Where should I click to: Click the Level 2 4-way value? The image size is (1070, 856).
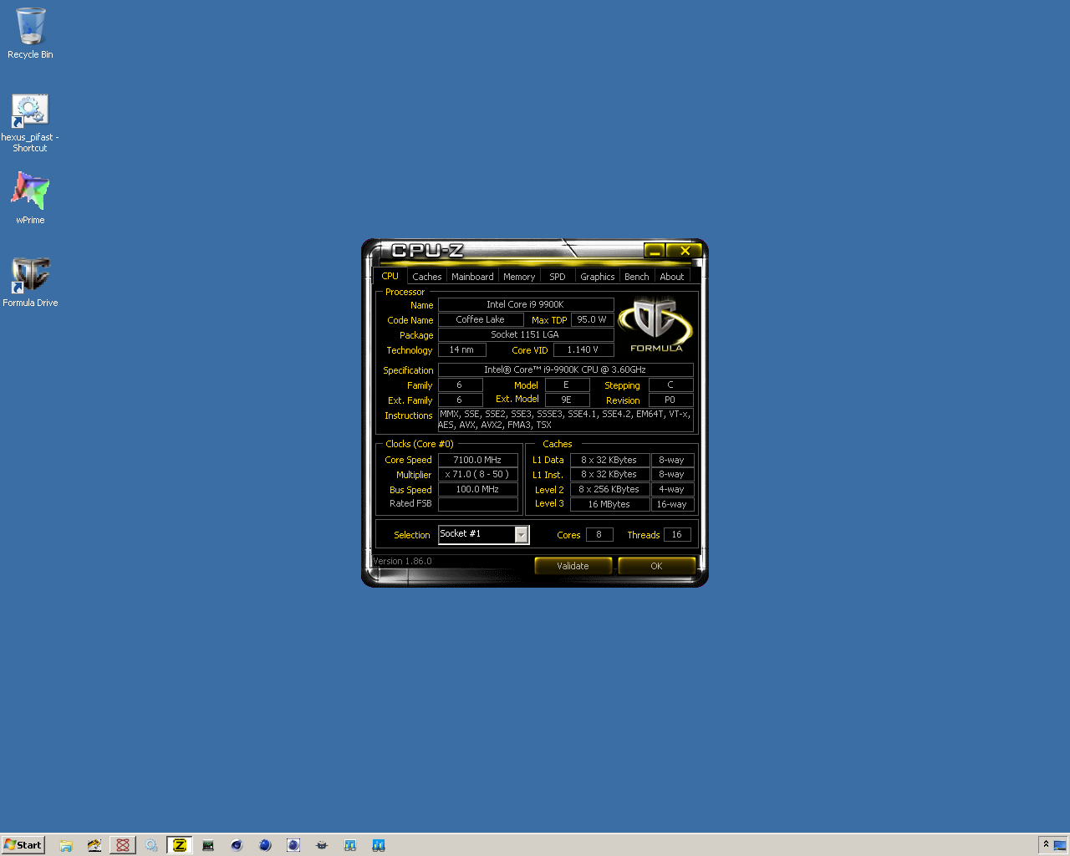point(672,489)
